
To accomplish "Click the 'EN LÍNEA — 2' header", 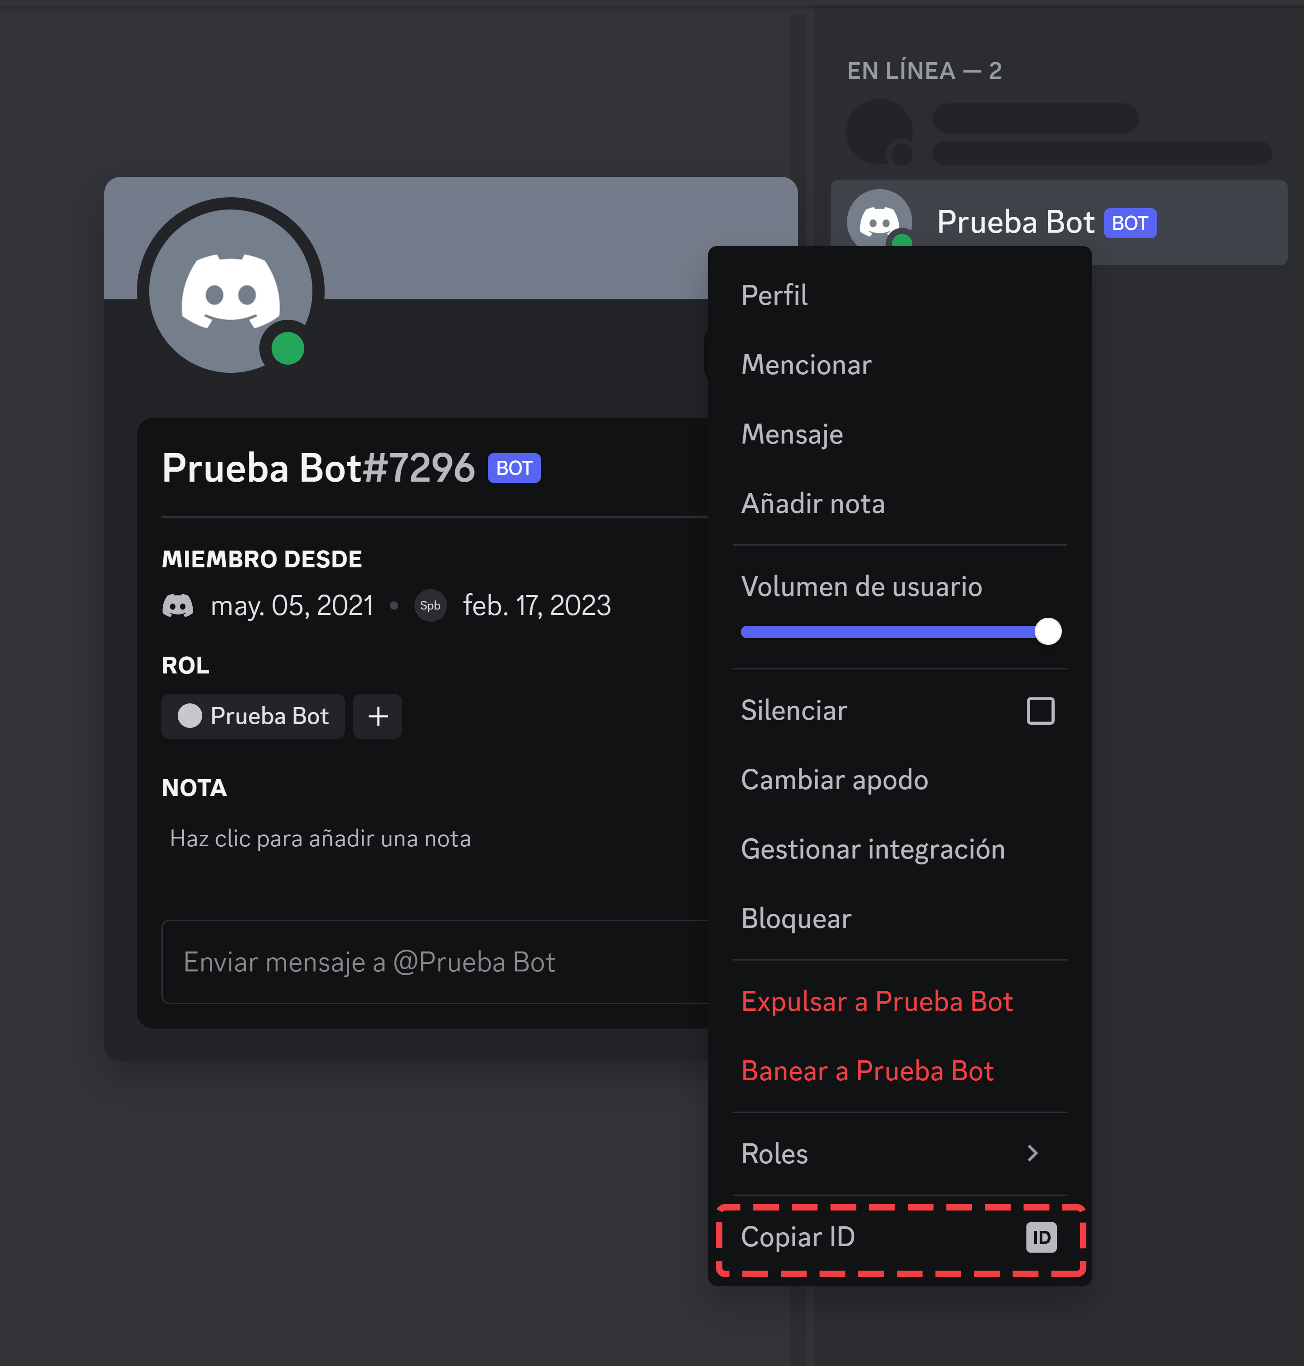I will [x=924, y=71].
